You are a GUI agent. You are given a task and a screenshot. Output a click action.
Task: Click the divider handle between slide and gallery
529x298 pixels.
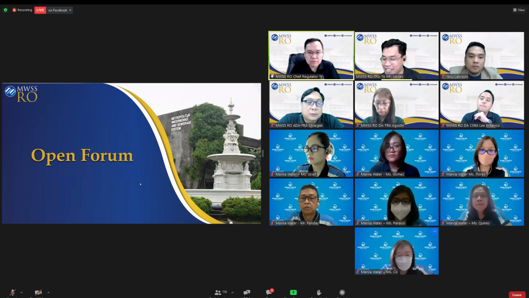click(263, 153)
